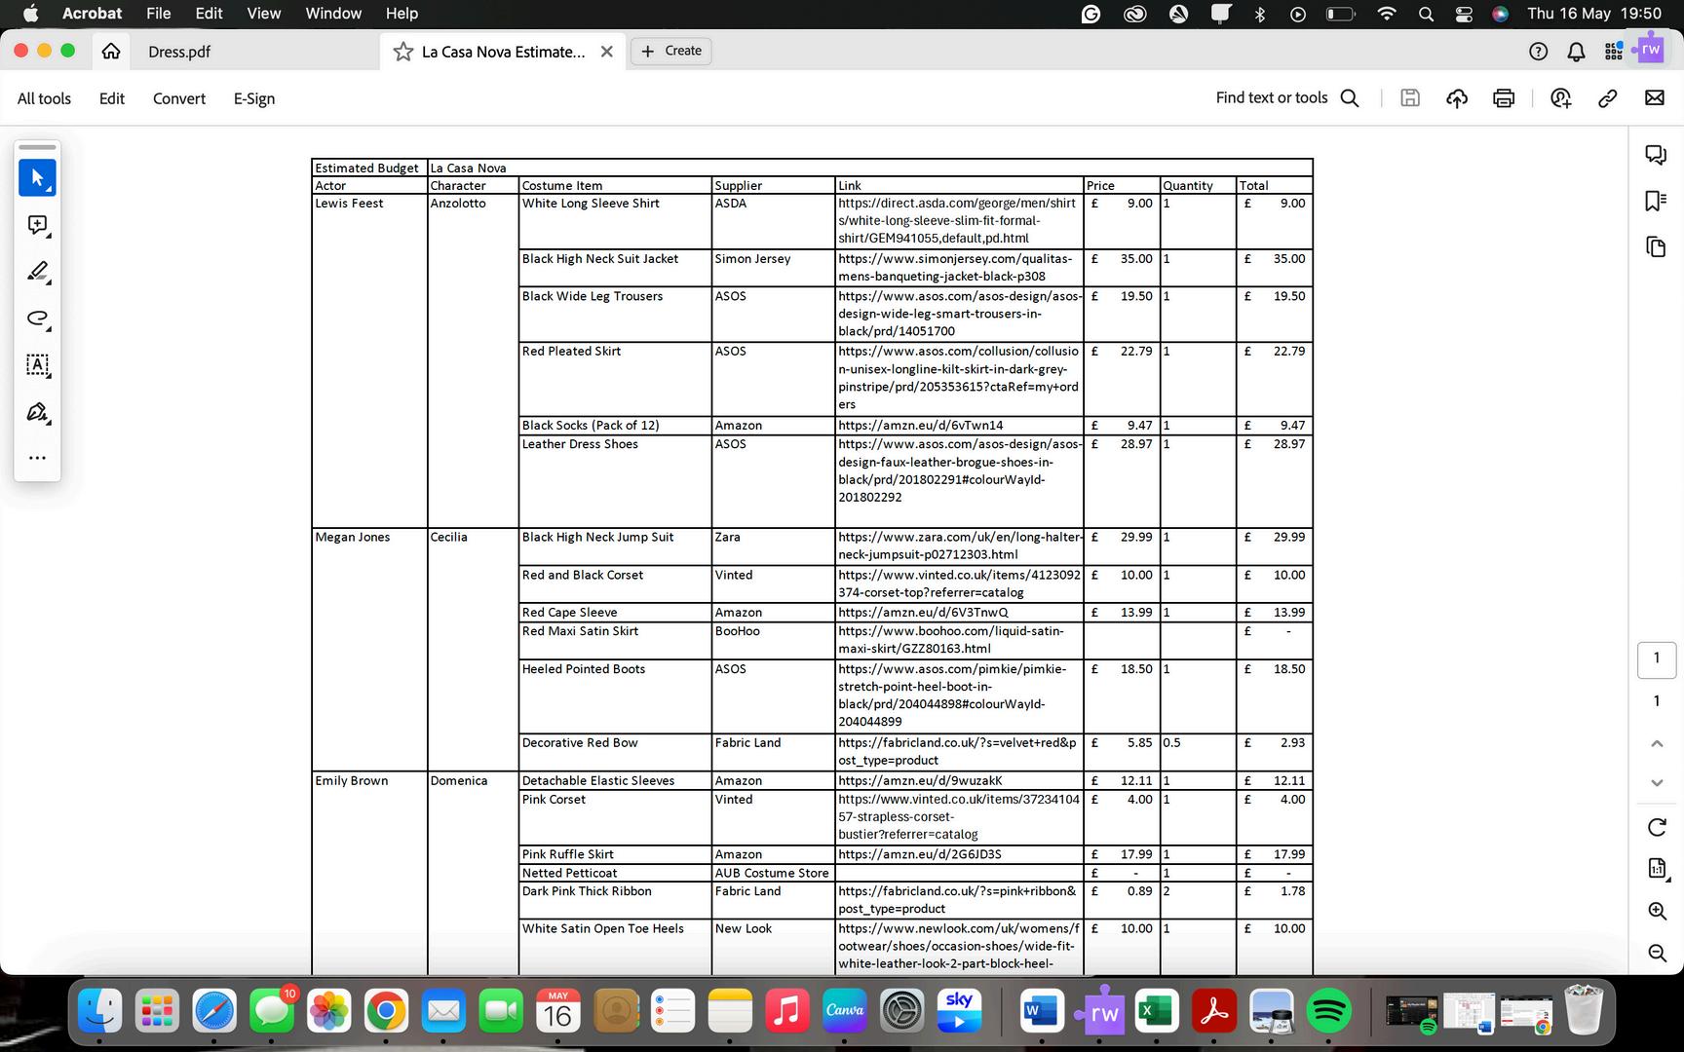
Task: Select the Draw freehand lasso tool
Action: (x=37, y=319)
